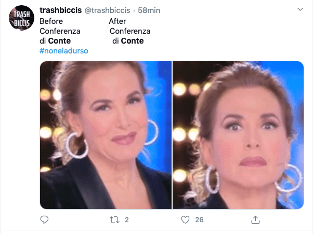313x234 pixels.
Task: Open the @trashbiccis handle link
Action: [108, 10]
